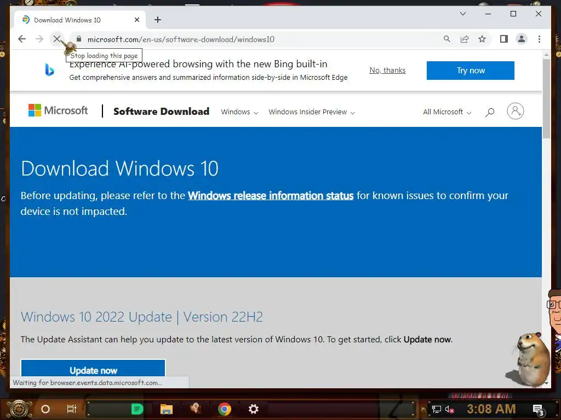Open the zoom magnifier icon in address bar
This screenshot has height=420, width=561.
click(447, 39)
